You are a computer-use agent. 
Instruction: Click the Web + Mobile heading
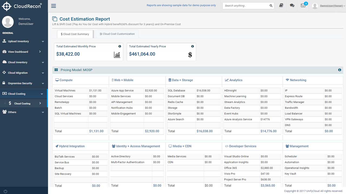click(124, 80)
